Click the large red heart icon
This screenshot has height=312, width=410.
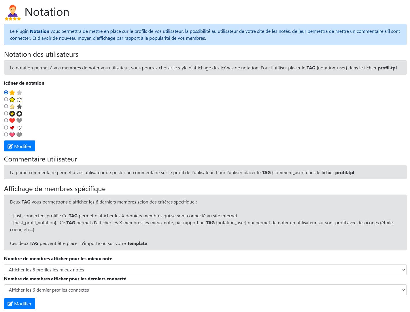(12, 121)
